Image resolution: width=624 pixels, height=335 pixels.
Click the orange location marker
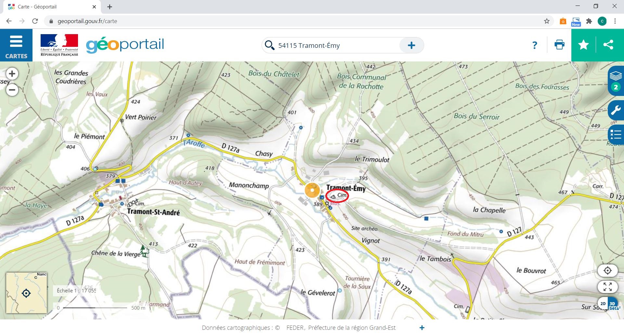pyautogui.click(x=312, y=190)
